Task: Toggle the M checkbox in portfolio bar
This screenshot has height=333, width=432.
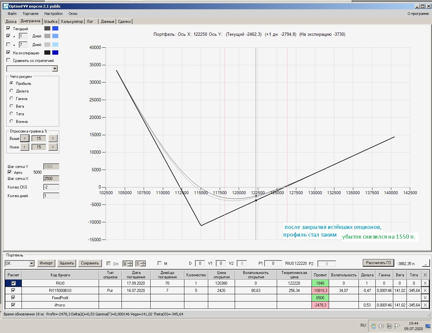Action: click(x=160, y=263)
